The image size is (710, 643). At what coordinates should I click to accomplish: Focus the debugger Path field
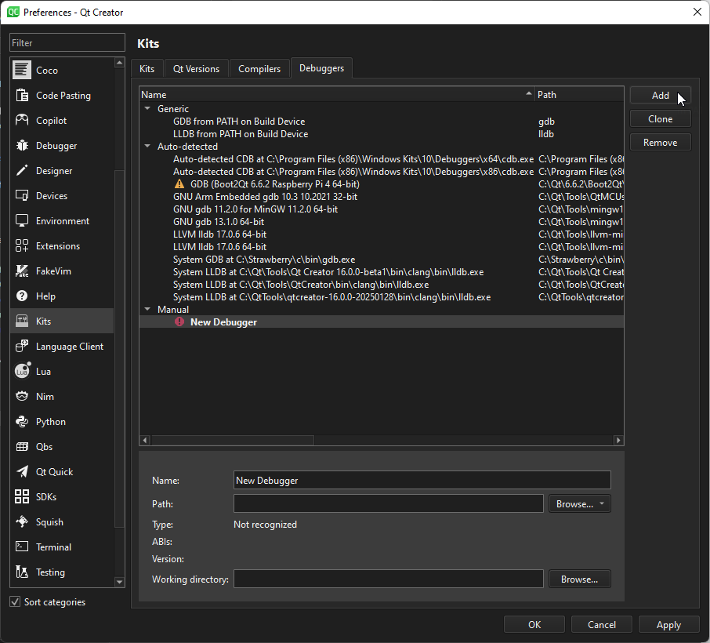(389, 504)
